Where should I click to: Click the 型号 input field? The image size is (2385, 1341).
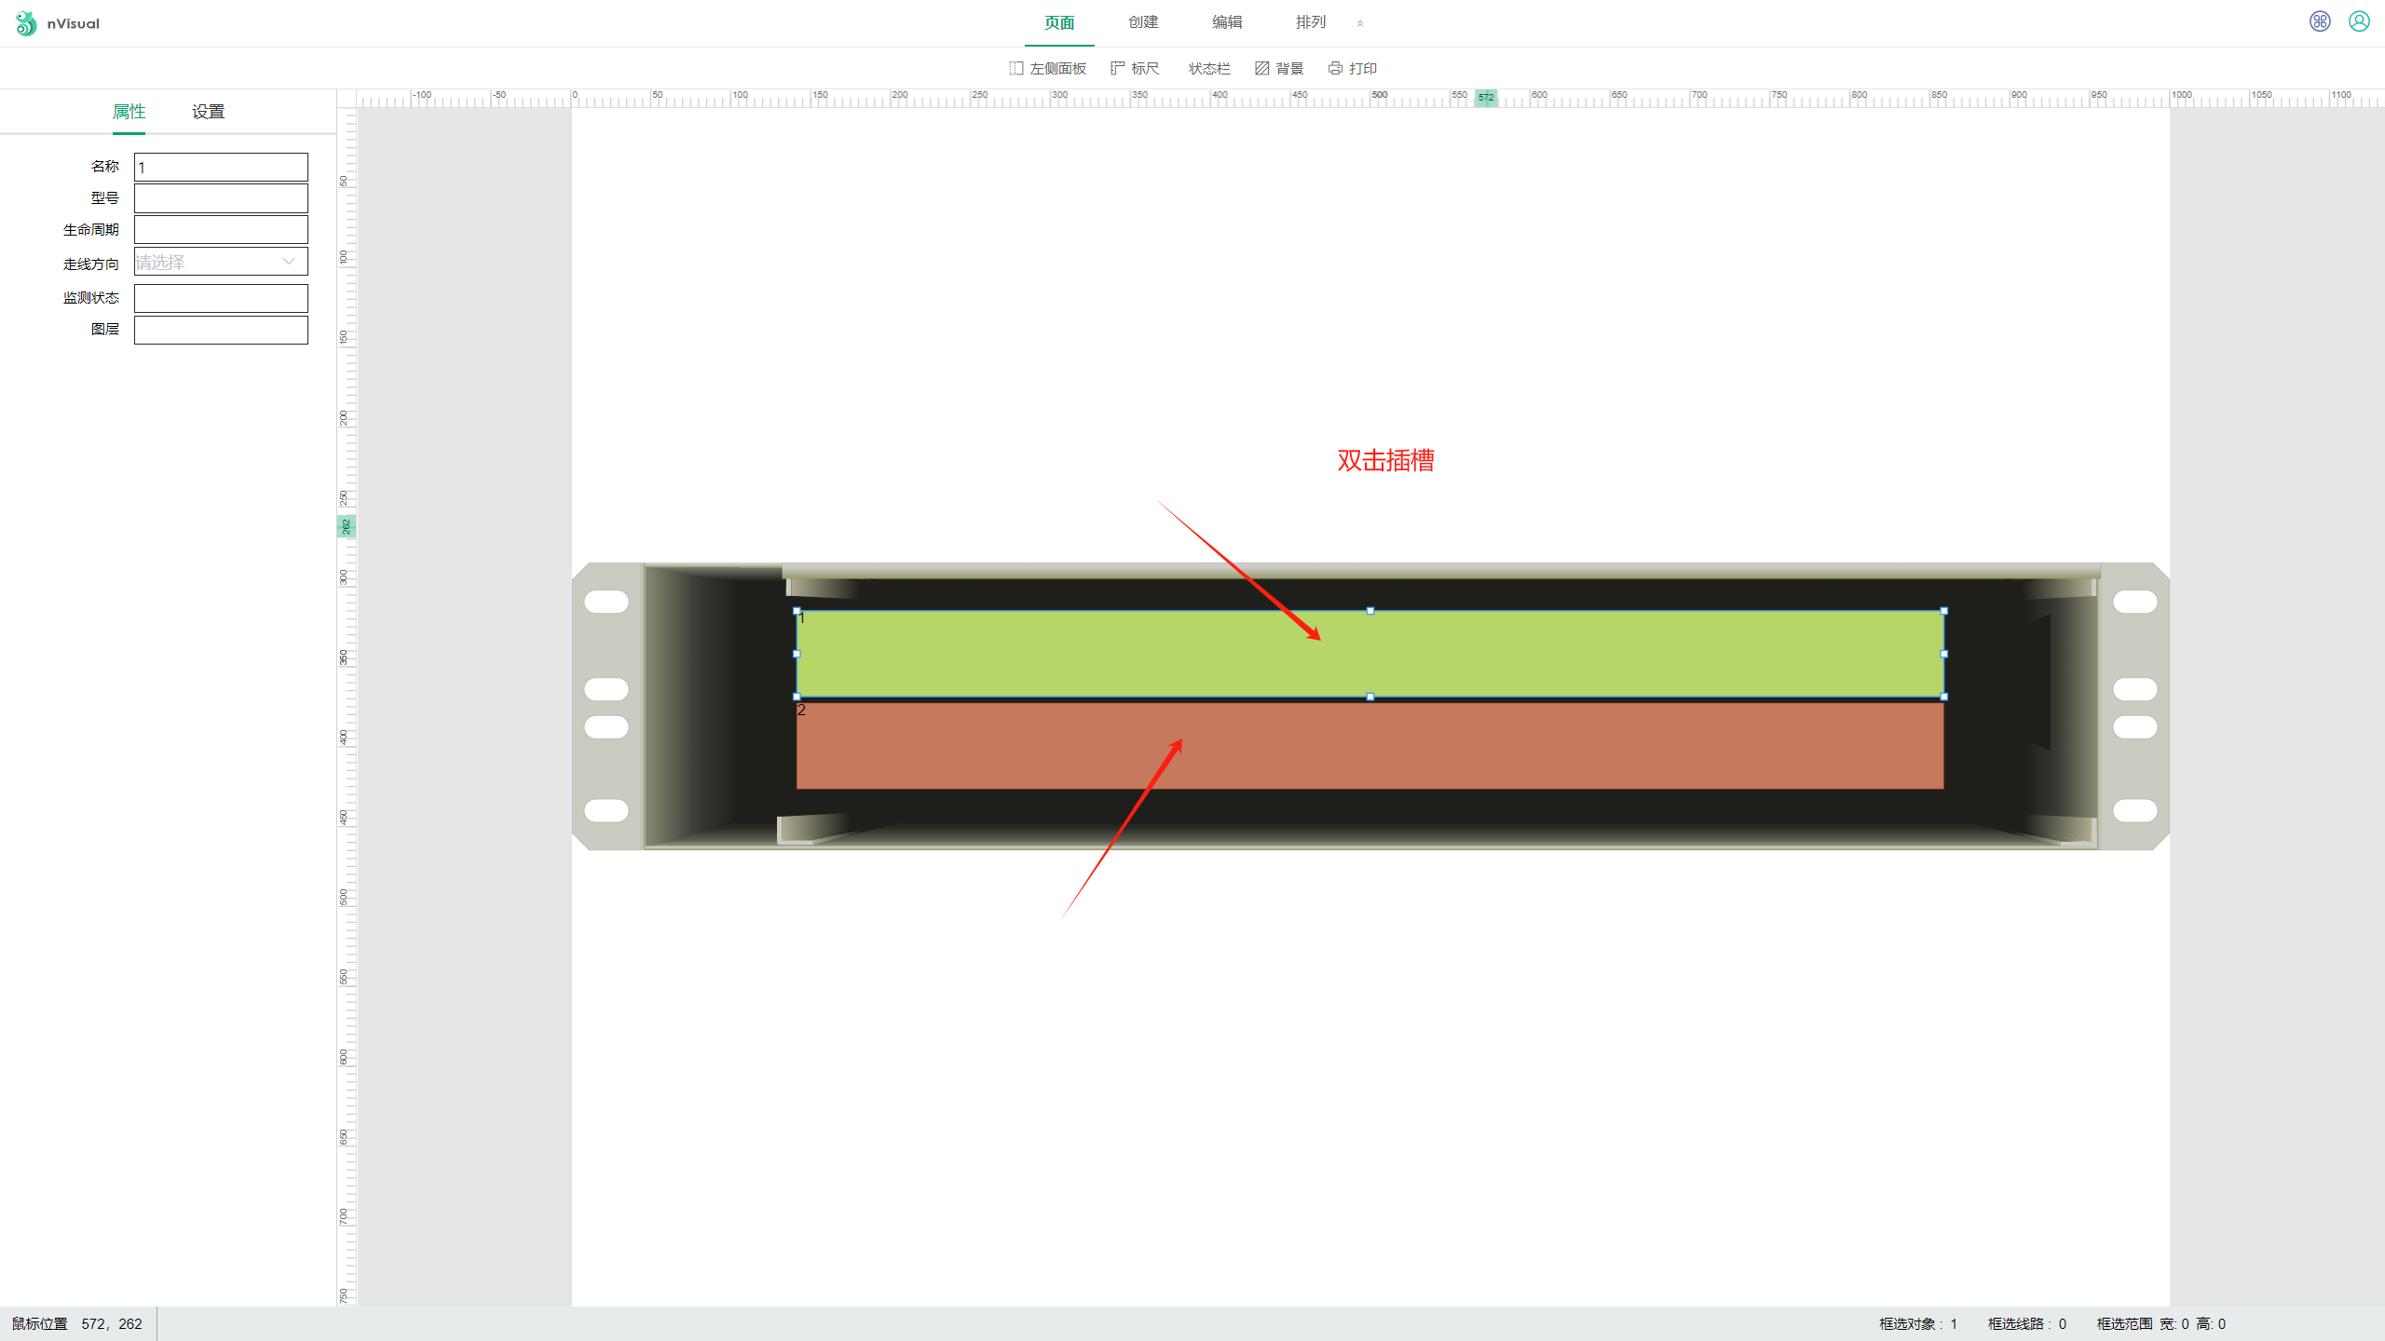[221, 198]
